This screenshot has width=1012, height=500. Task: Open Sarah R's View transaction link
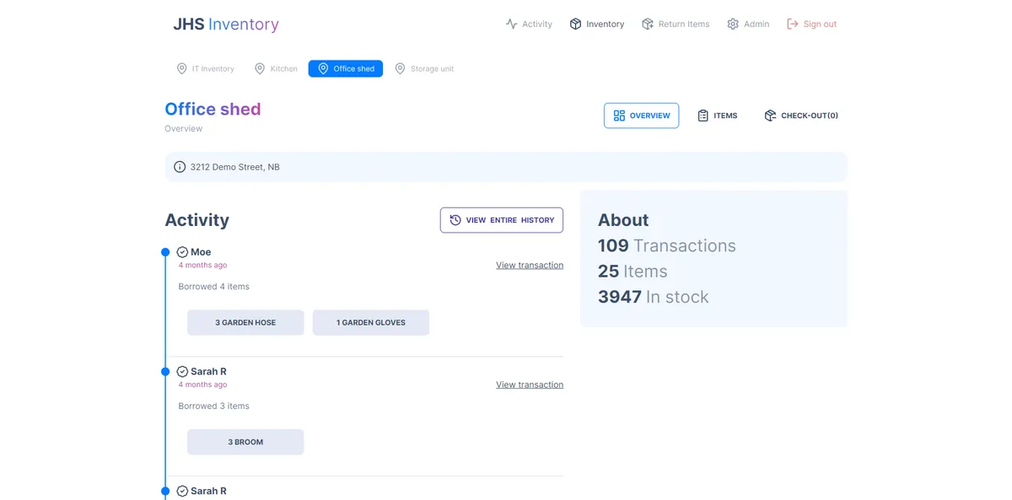pyautogui.click(x=530, y=385)
